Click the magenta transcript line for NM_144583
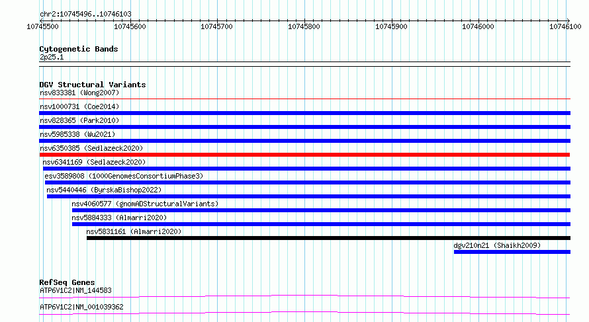The height and width of the screenshot is (322, 589). pyautogui.click(x=304, y=296)
